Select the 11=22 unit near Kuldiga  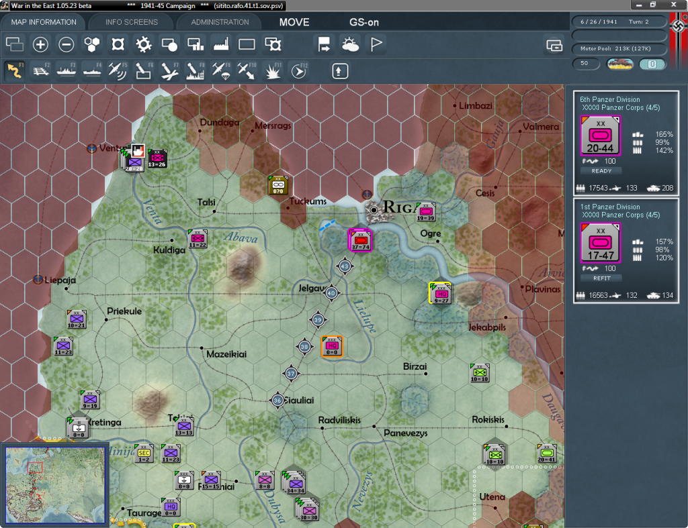[x=198, y=239]
